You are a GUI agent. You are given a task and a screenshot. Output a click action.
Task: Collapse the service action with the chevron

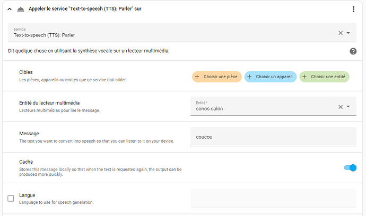pyautogui.click(x=10, y=9)
